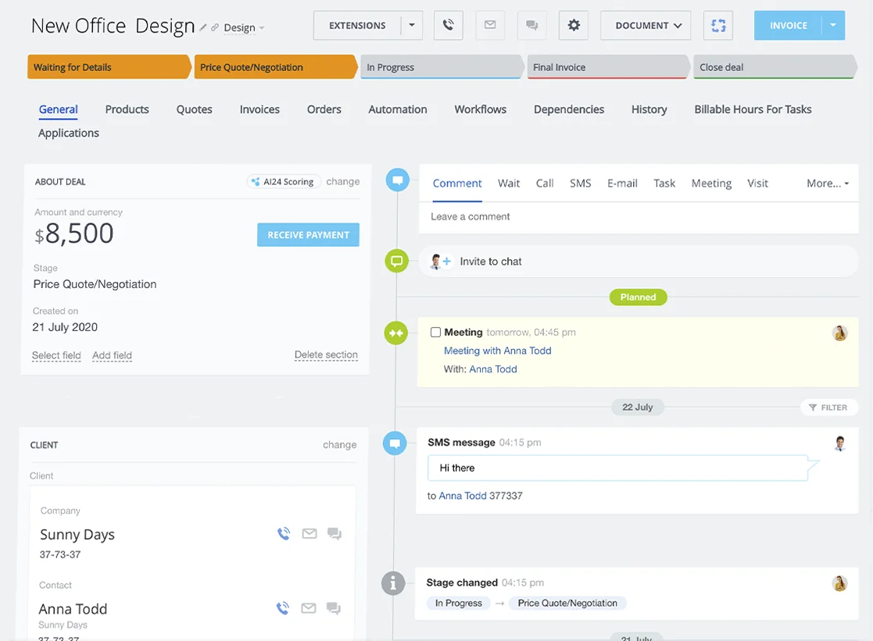873x641 pixels.
Task: Click the email envelope icon in top toolbar
Action: pos(490,25)
